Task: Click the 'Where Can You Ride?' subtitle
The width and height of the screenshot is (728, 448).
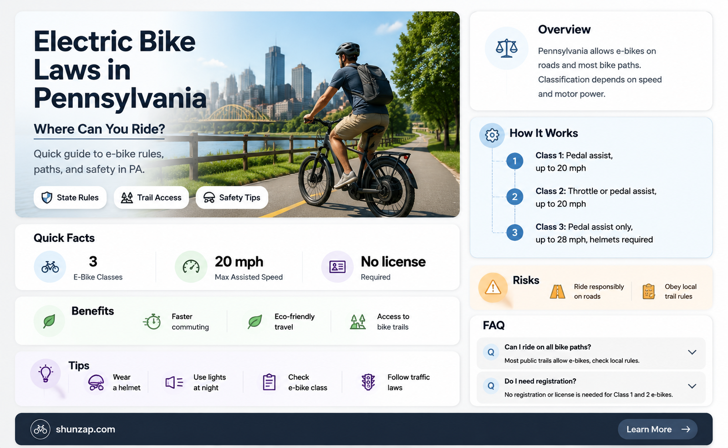Action: coord(99,129)
